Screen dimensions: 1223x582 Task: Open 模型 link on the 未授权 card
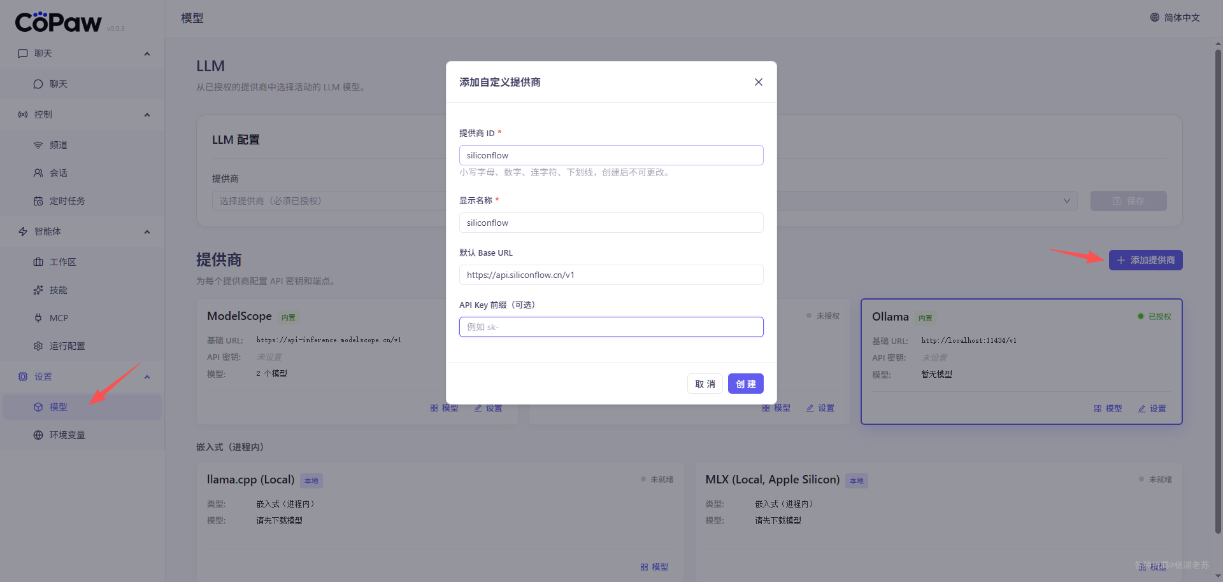tap(776, 408)
